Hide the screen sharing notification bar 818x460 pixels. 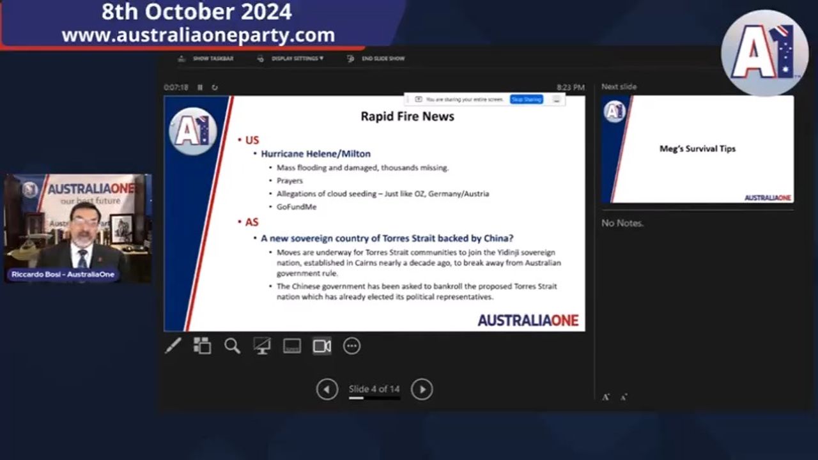tap(557, 100)
